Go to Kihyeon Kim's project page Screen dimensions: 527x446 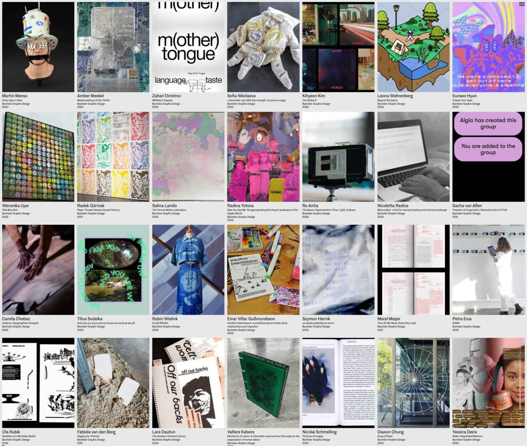coord(313,96)
